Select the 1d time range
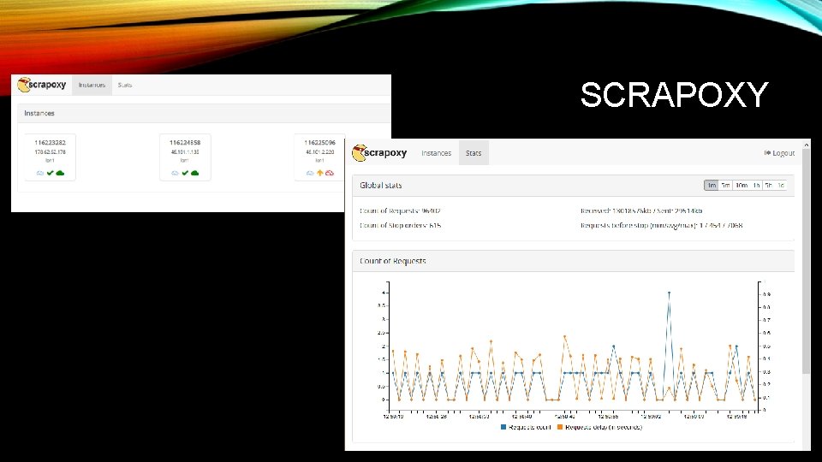822x462 pixels. (x=781, y=186)
